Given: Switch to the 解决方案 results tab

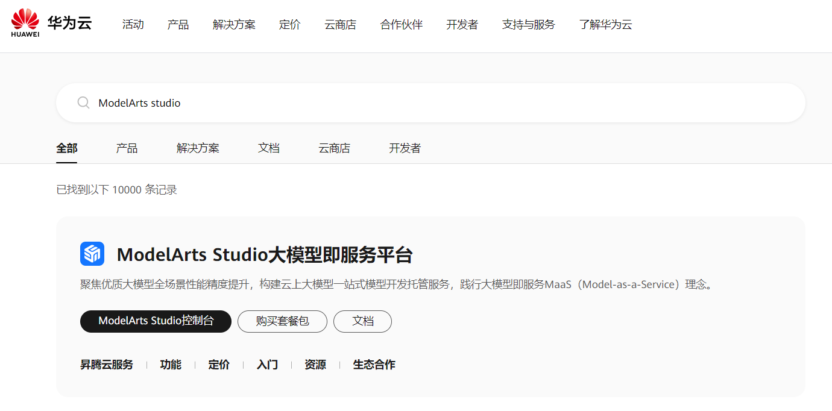Looking at the screenshot, I should pos(198,148).
